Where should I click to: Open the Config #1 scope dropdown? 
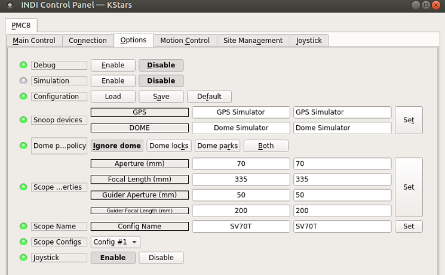click(x=115, y=242)
